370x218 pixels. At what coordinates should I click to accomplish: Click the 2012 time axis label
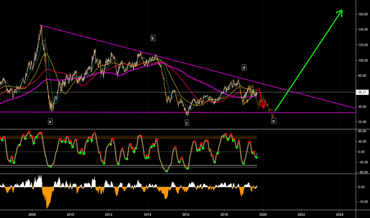108,214
